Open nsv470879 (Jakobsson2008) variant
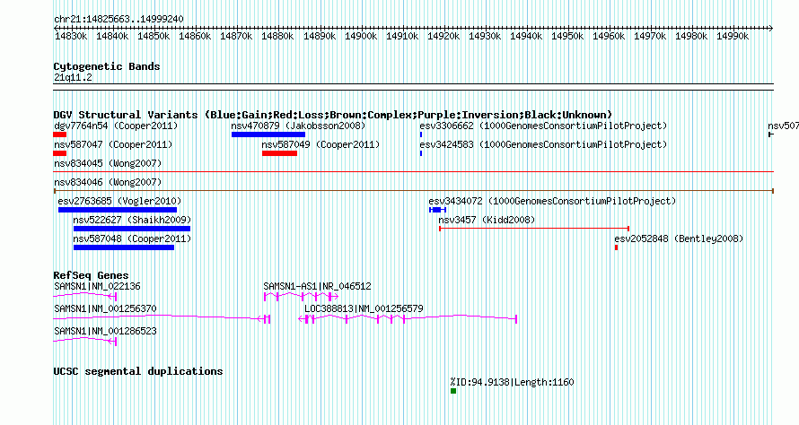This screenshot has height=425, width=799. coord(298,126)
